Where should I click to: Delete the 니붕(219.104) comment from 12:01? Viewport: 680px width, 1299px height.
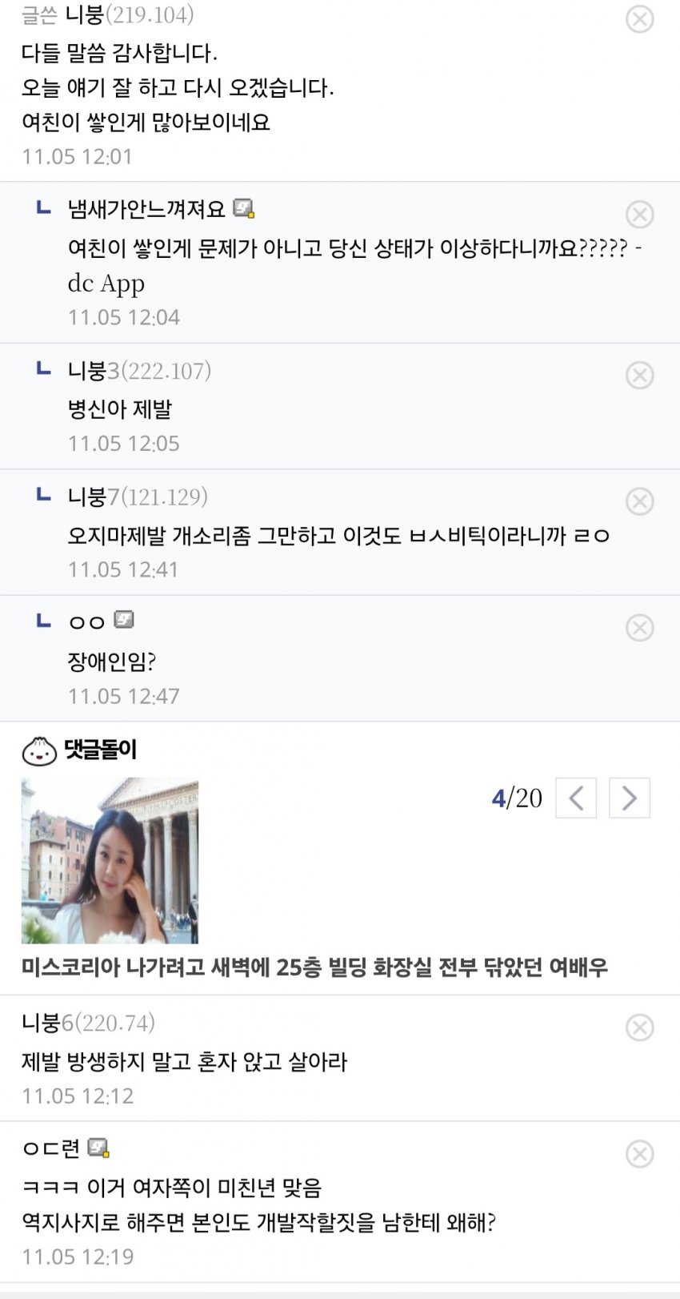click(x=639, y=19)
